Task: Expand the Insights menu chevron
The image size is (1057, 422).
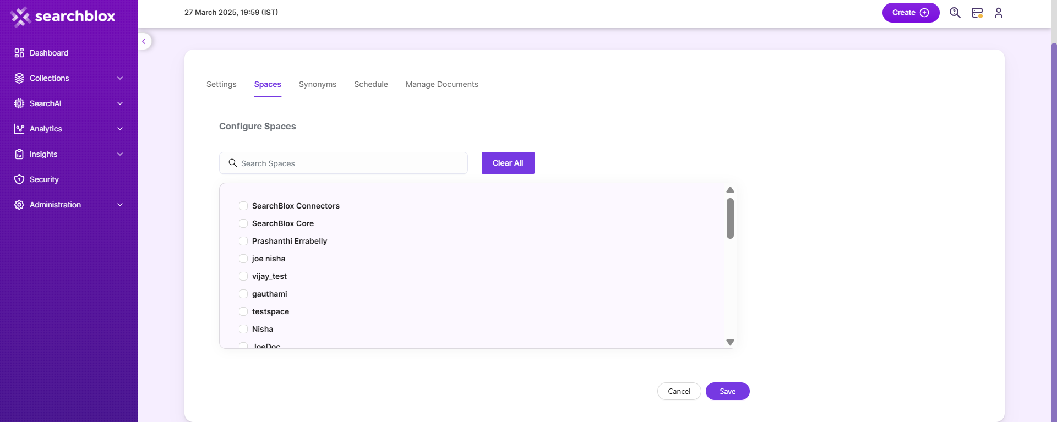Action: 120,154
